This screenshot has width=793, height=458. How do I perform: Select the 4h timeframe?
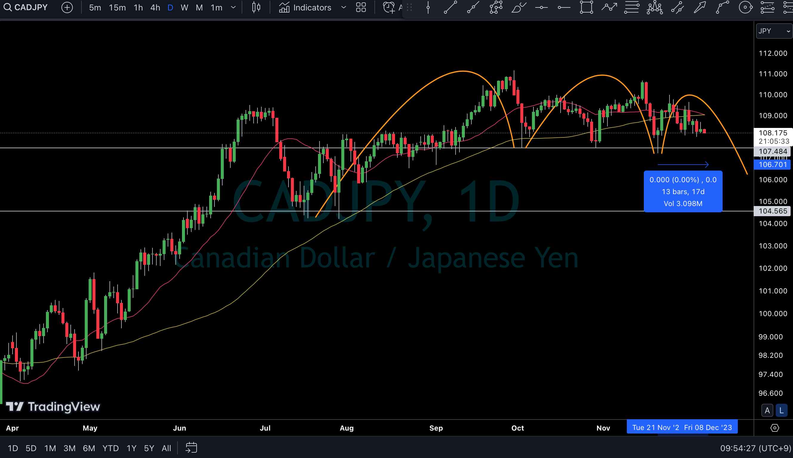155,7
